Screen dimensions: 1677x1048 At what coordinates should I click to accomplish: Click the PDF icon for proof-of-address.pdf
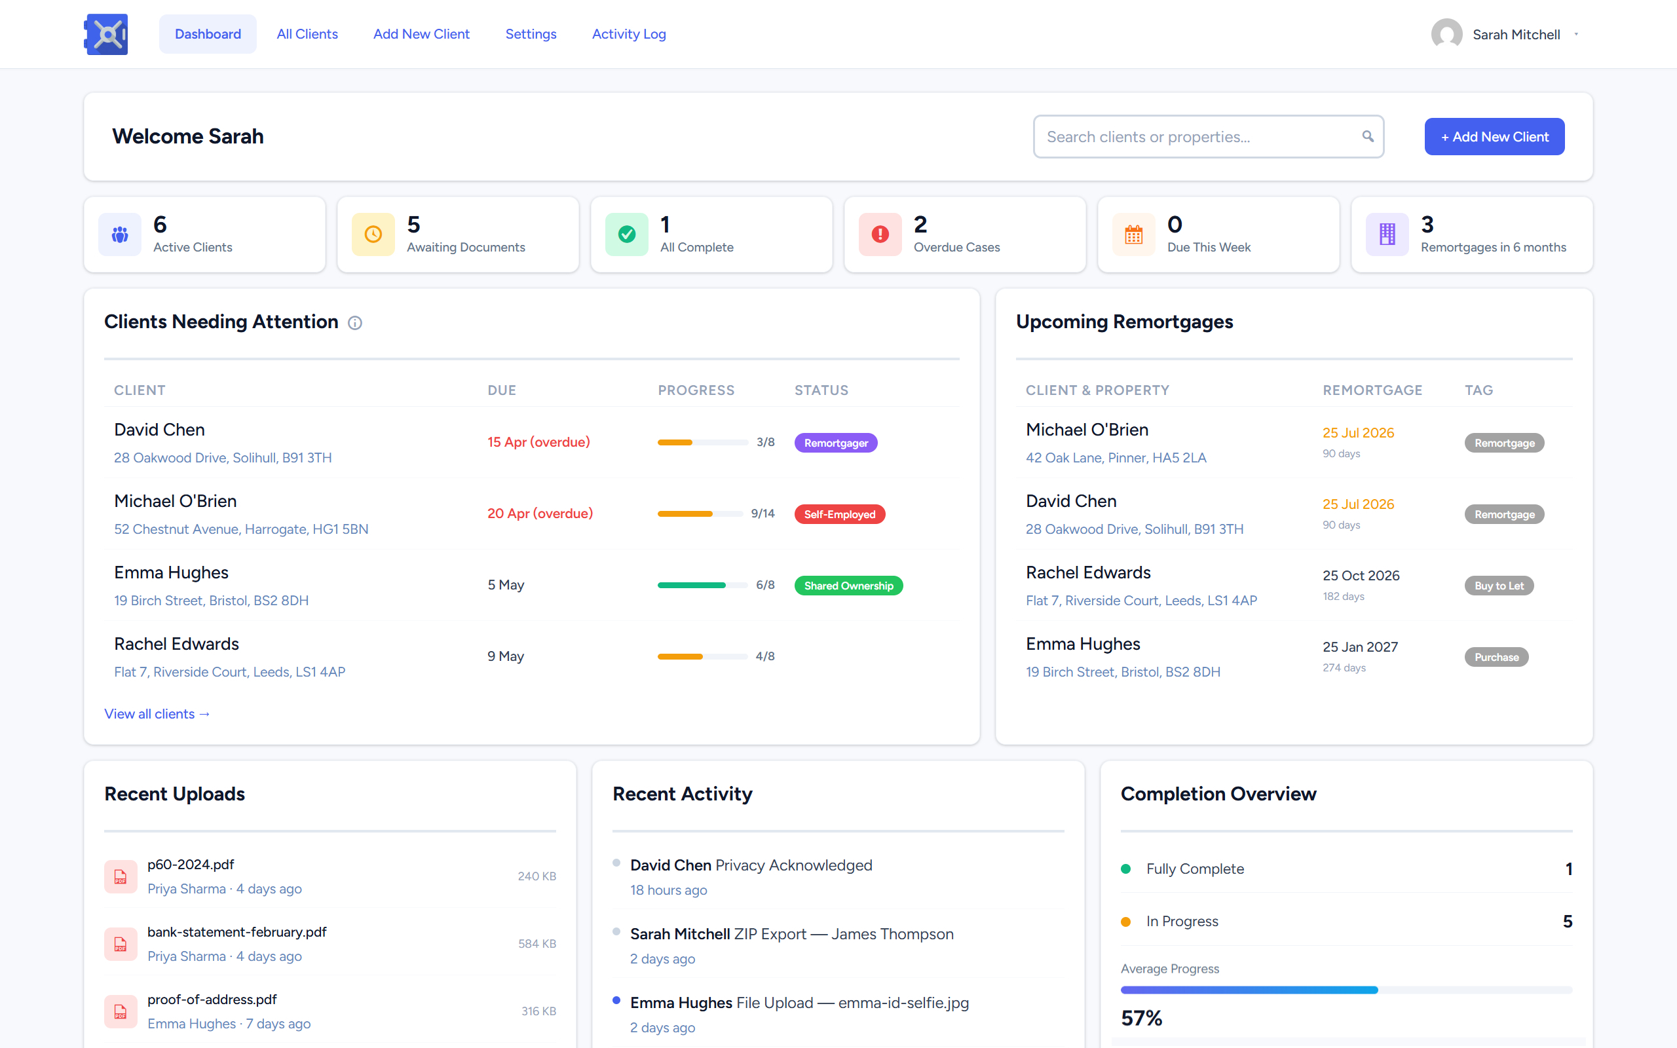point(121,1011)
